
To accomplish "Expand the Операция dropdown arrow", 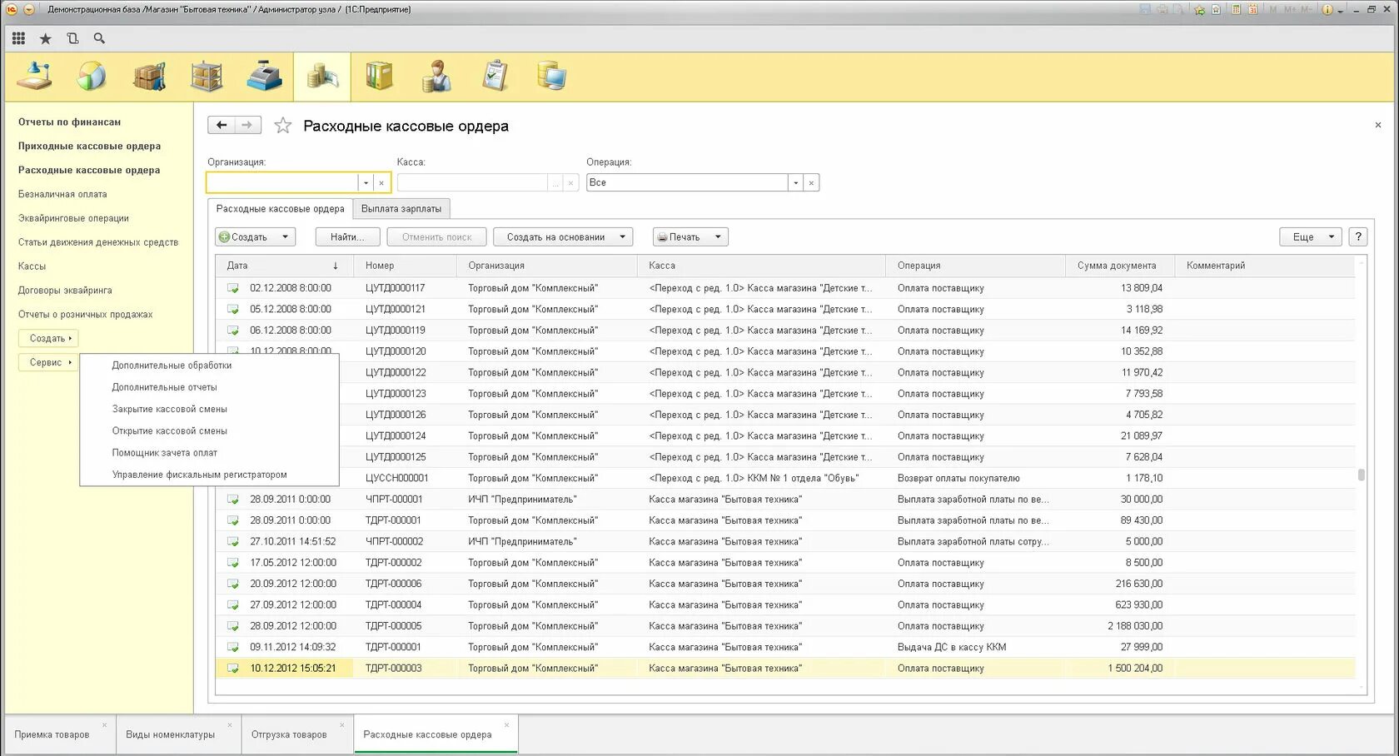I will (x=796, y=182).
